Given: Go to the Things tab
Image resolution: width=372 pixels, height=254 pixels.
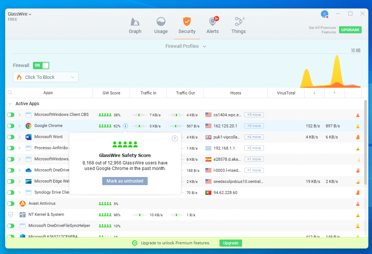Looking at the screenshot, I should (238, 26).
